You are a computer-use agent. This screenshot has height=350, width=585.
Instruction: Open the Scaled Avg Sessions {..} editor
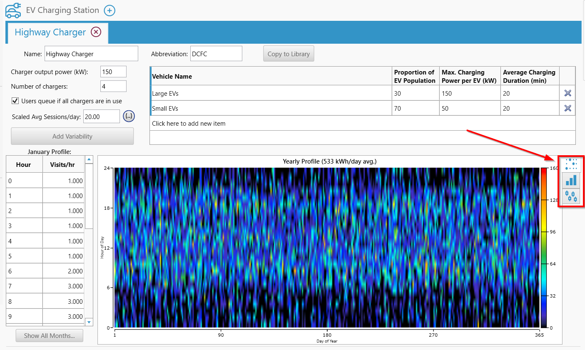(x=129, y=116)
